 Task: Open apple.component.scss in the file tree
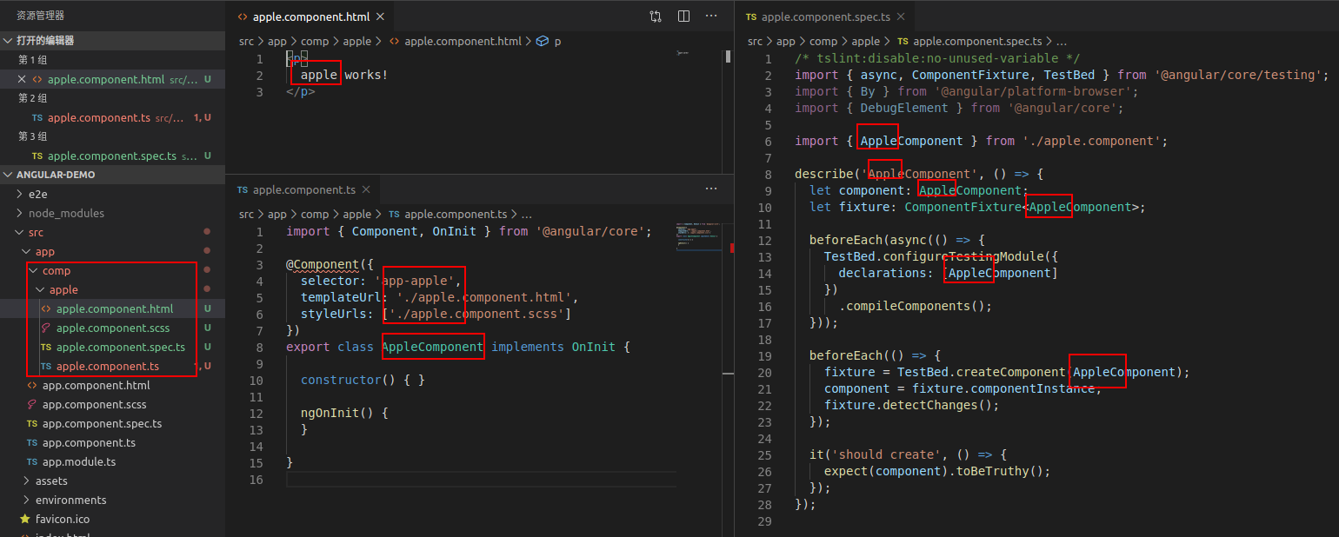coord(112,328)
